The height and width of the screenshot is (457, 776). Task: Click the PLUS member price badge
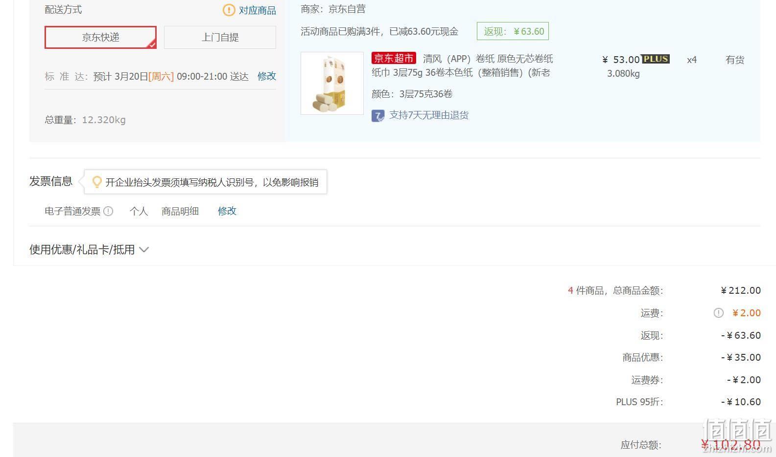click(656, 59)
